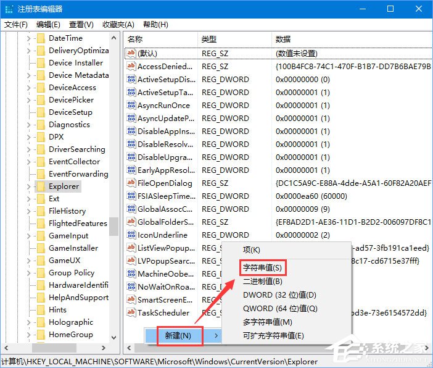This screenshot has width=433, height=368.
Task: Click tree pane horizontal scroll right arrow
Action: (x=104, y=348)
